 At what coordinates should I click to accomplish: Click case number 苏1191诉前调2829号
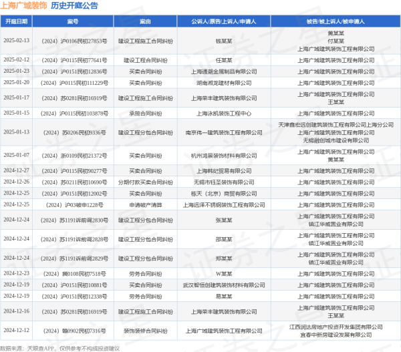(x=74, y=258)
